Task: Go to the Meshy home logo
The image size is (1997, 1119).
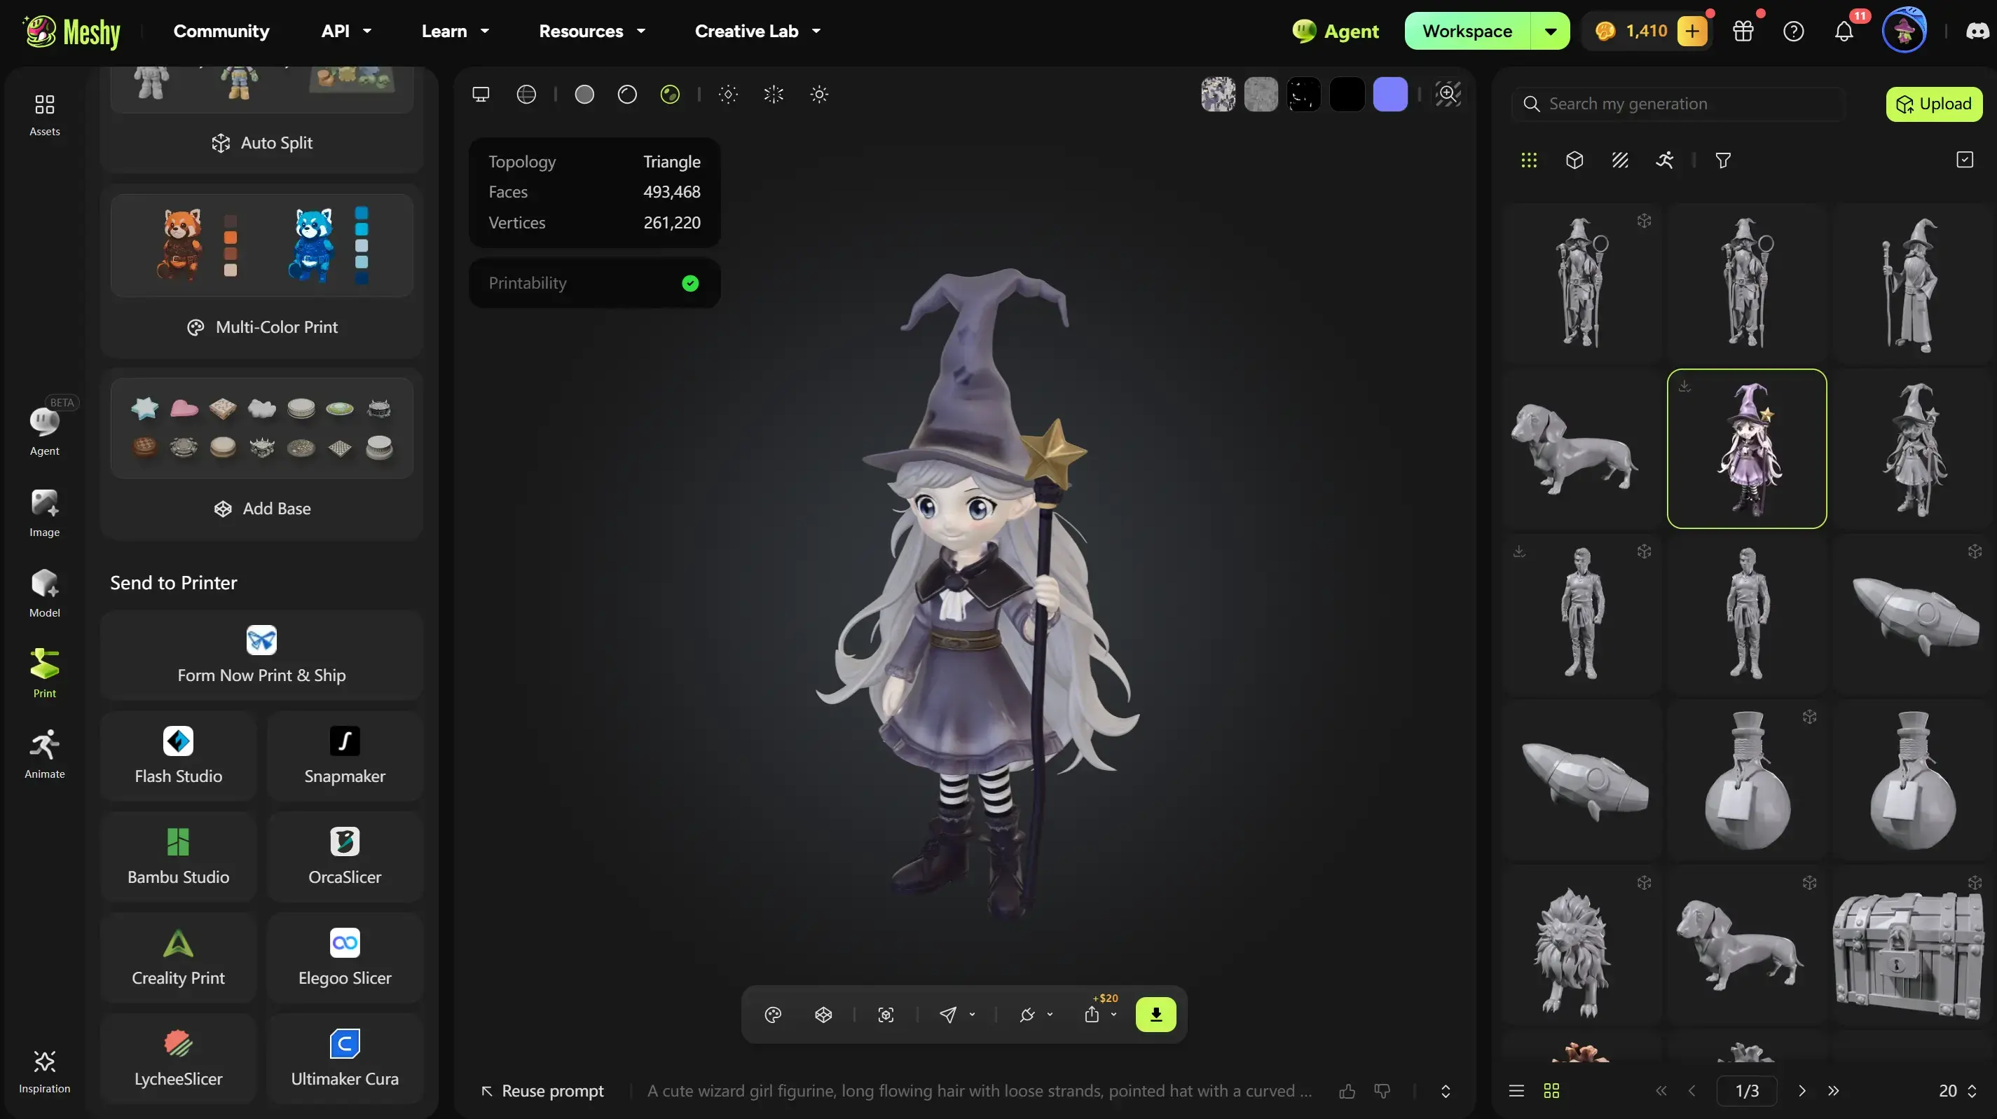Action: [71, 31]
